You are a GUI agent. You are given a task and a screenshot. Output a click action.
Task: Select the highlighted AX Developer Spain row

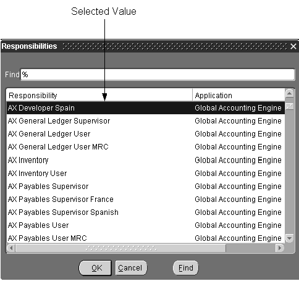pos(146,108)
